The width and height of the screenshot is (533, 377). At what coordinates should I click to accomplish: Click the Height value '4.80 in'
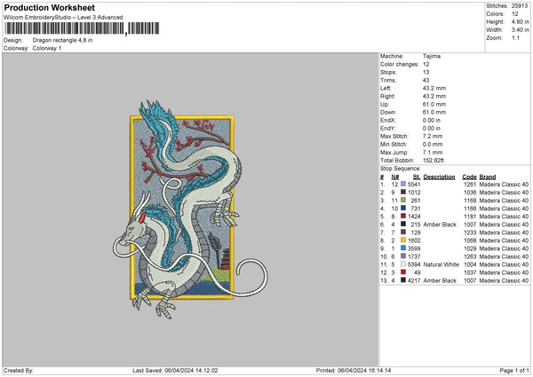520,21
